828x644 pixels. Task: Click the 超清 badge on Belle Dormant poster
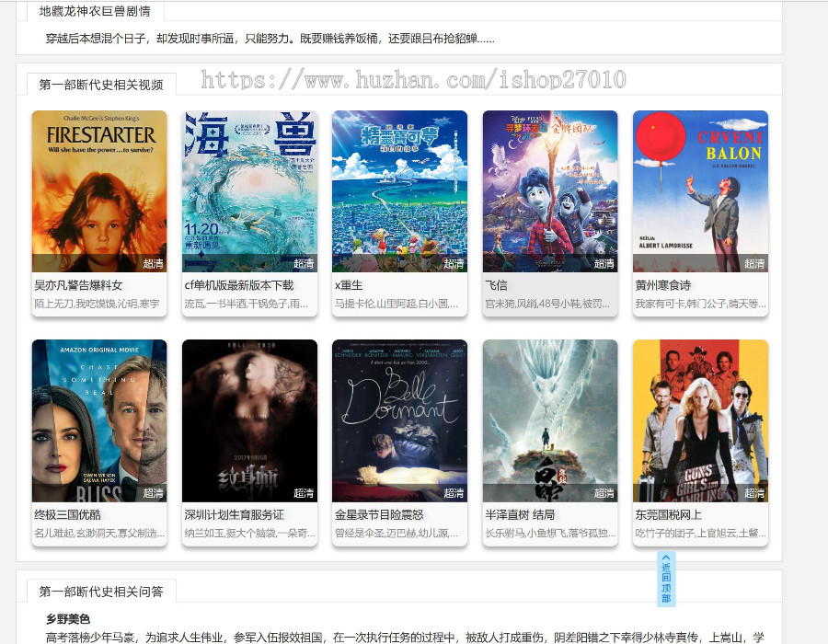coord(454,493)
